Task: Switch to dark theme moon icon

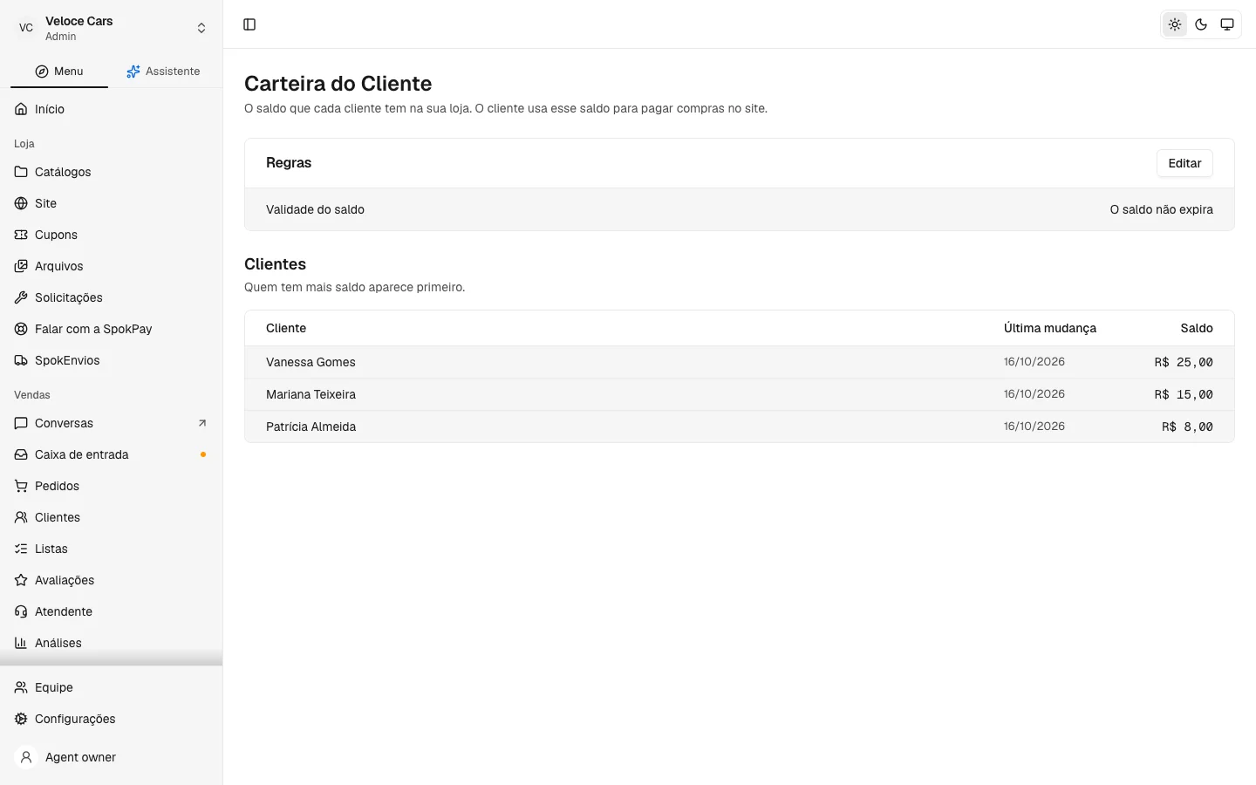Action: (x=1201, y=24)
